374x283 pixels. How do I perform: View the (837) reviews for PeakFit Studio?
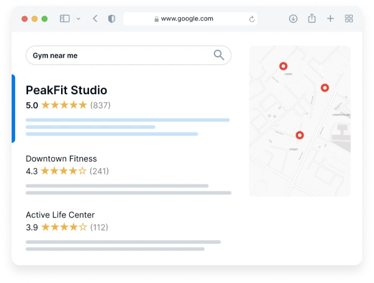[x=100, y=105]
